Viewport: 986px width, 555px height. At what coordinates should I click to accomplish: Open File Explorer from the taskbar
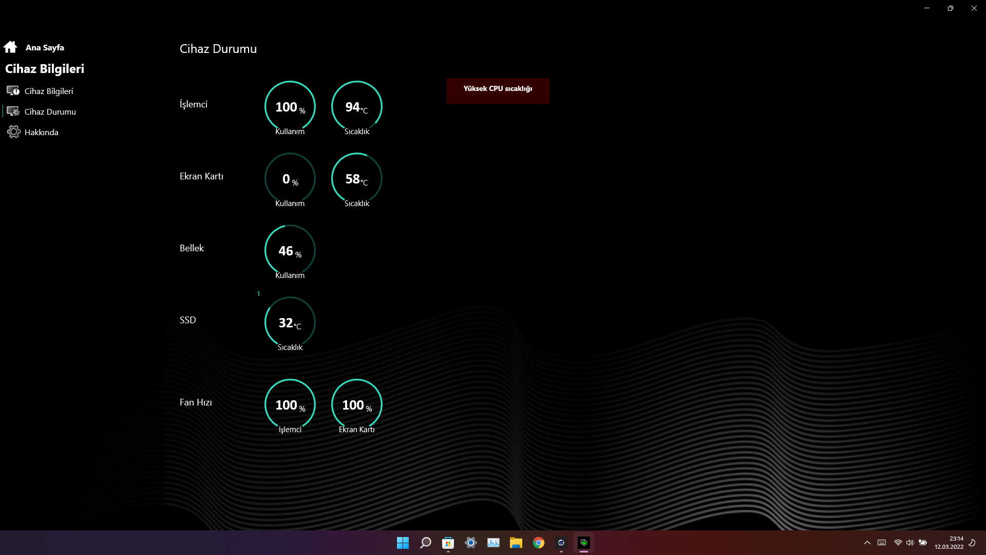click(516, 543)
